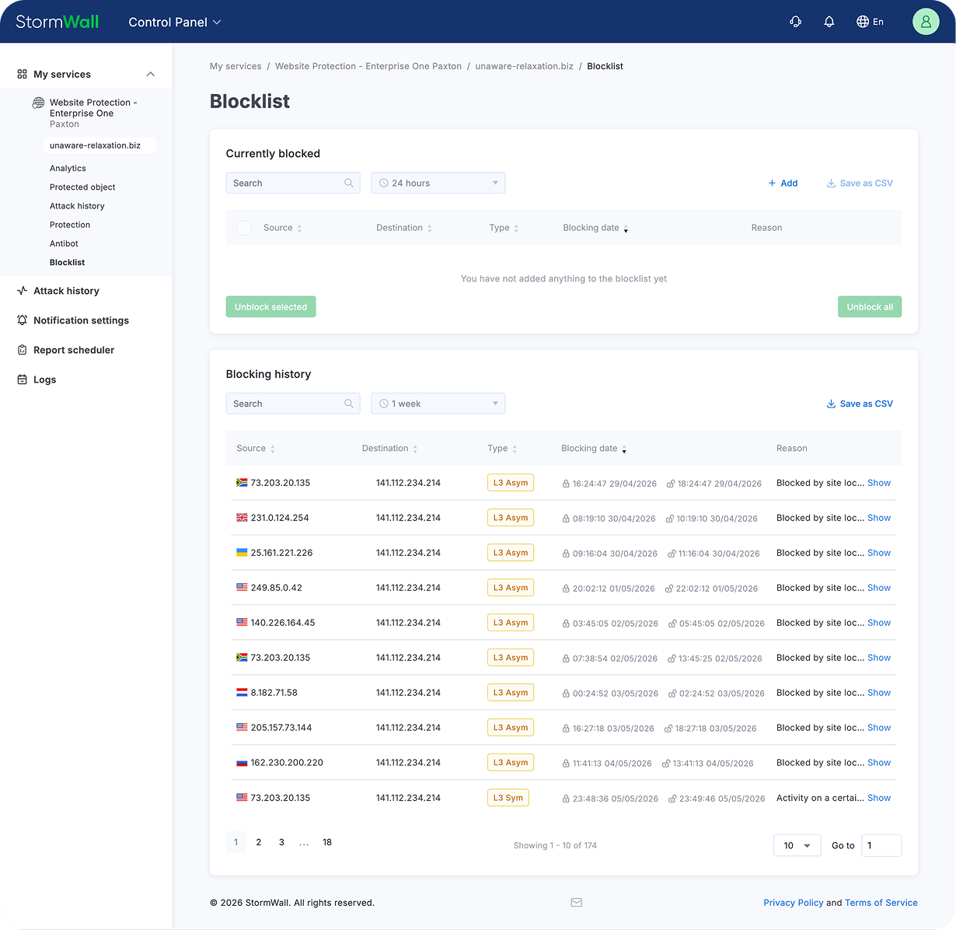Click the Go to page input

(881, 845)
